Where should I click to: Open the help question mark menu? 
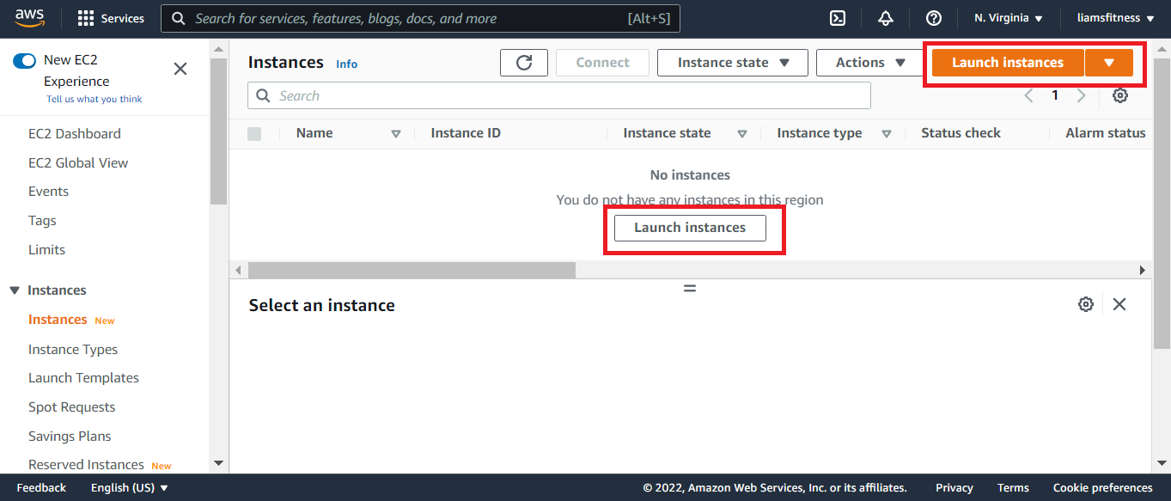(934, 18)
